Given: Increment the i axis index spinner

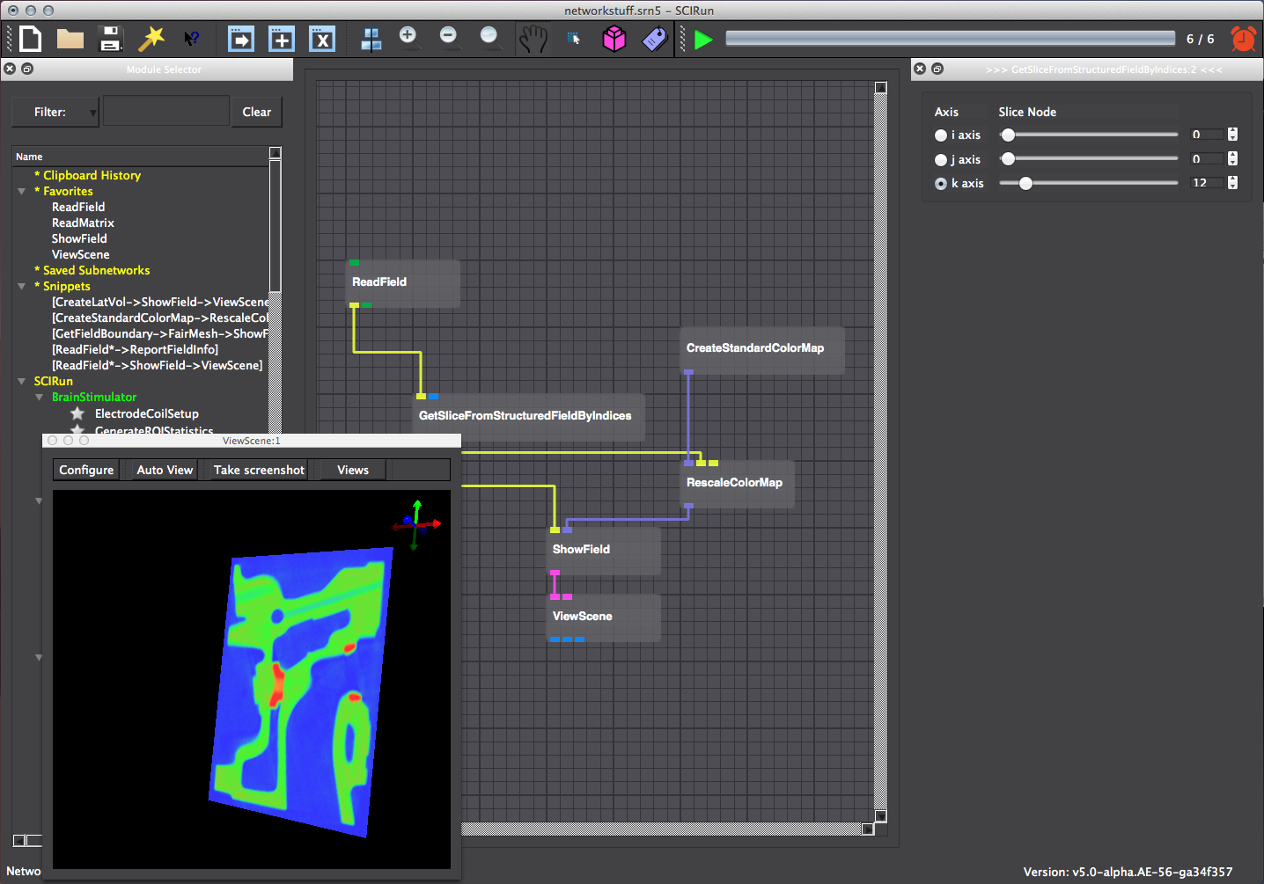Looking at the screenshot, I should [1232, 131].
